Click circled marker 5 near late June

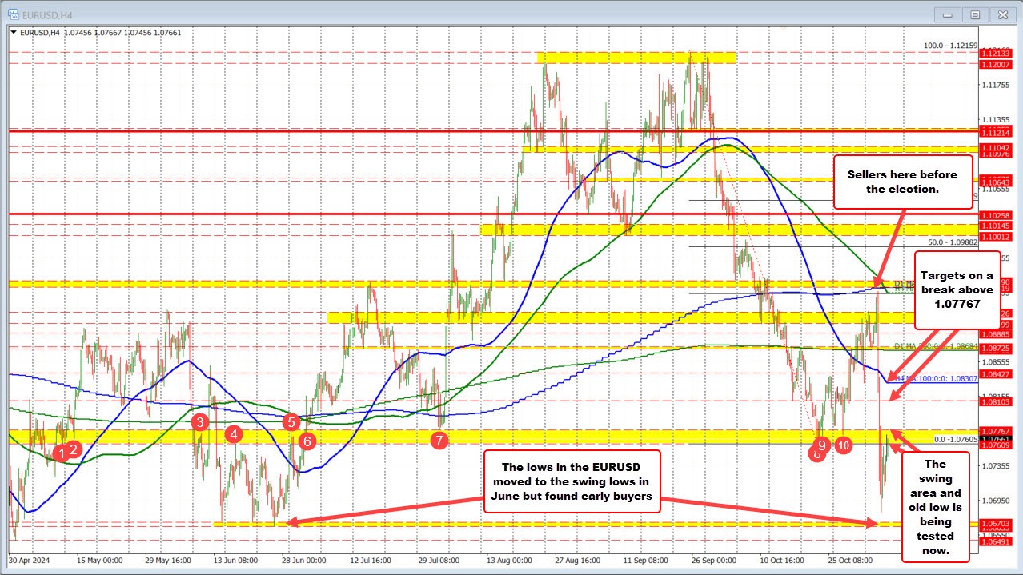tap(292, 421)
